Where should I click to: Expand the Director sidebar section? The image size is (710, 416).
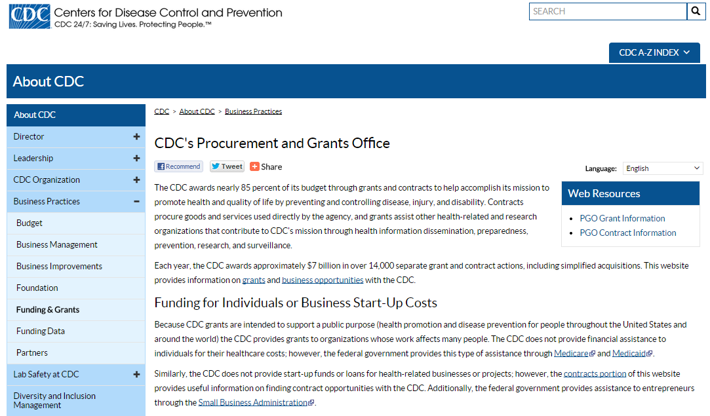(x=136, y=137)
